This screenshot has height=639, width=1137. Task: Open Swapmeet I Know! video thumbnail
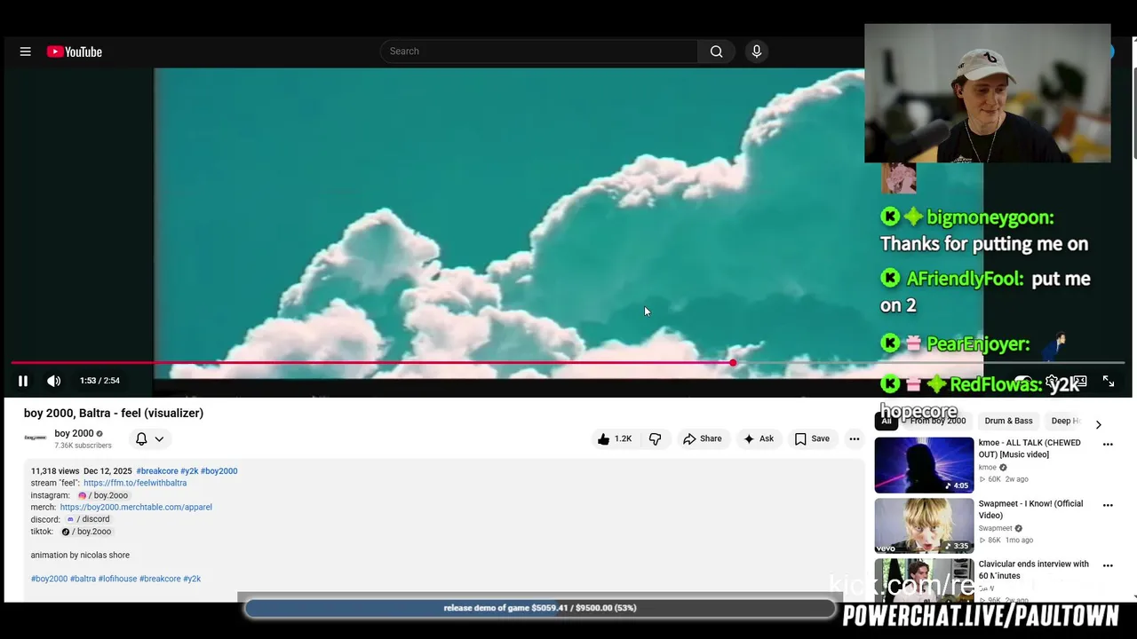pyautogui.click(x=924, y=525)
